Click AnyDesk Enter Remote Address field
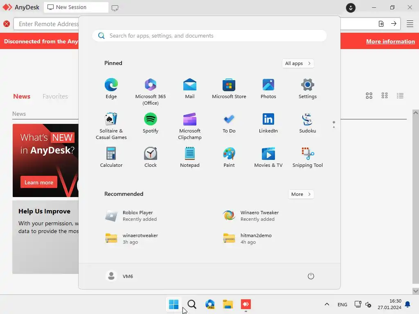Viewport: 419px width, 314px height. [49, 24]
